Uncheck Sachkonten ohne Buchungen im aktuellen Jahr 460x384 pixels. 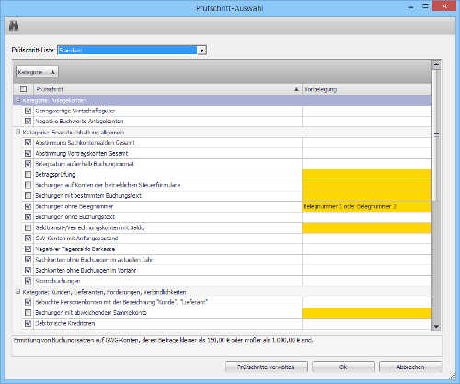(28, 260)
